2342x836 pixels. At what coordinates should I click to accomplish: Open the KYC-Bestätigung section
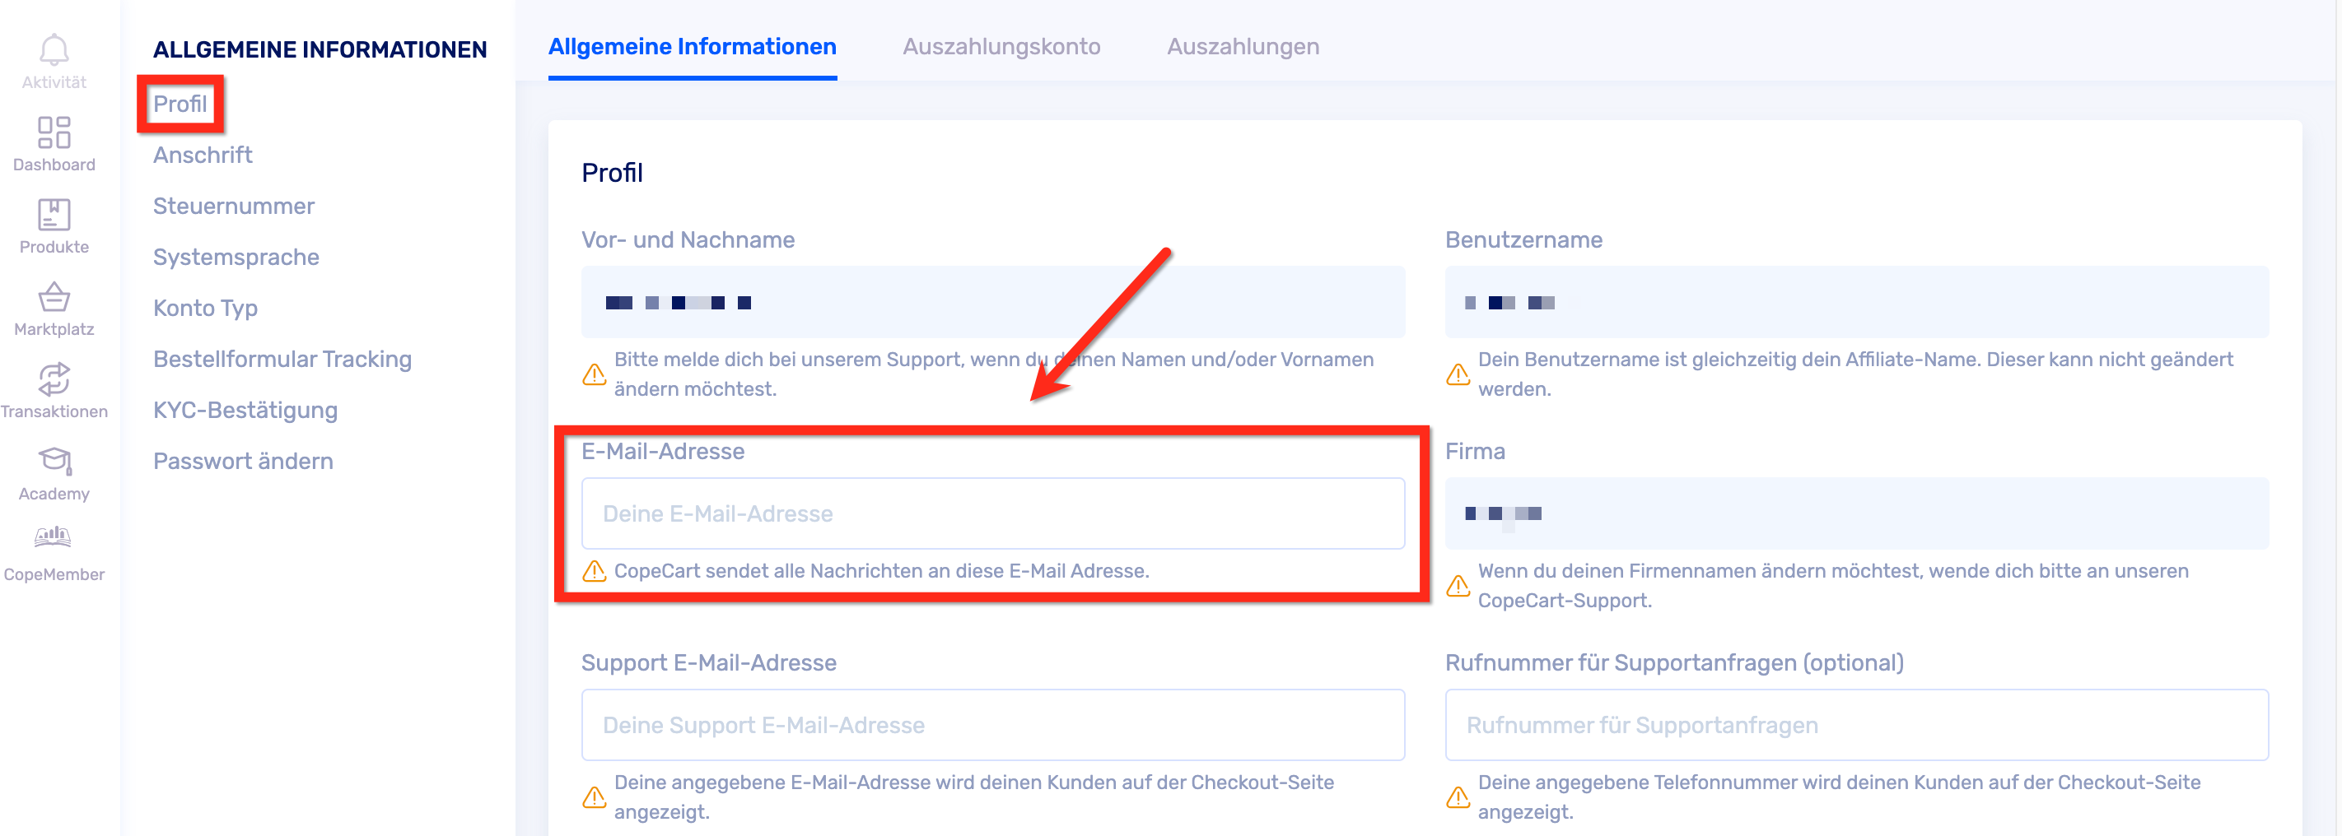click(x=245, y=410)
